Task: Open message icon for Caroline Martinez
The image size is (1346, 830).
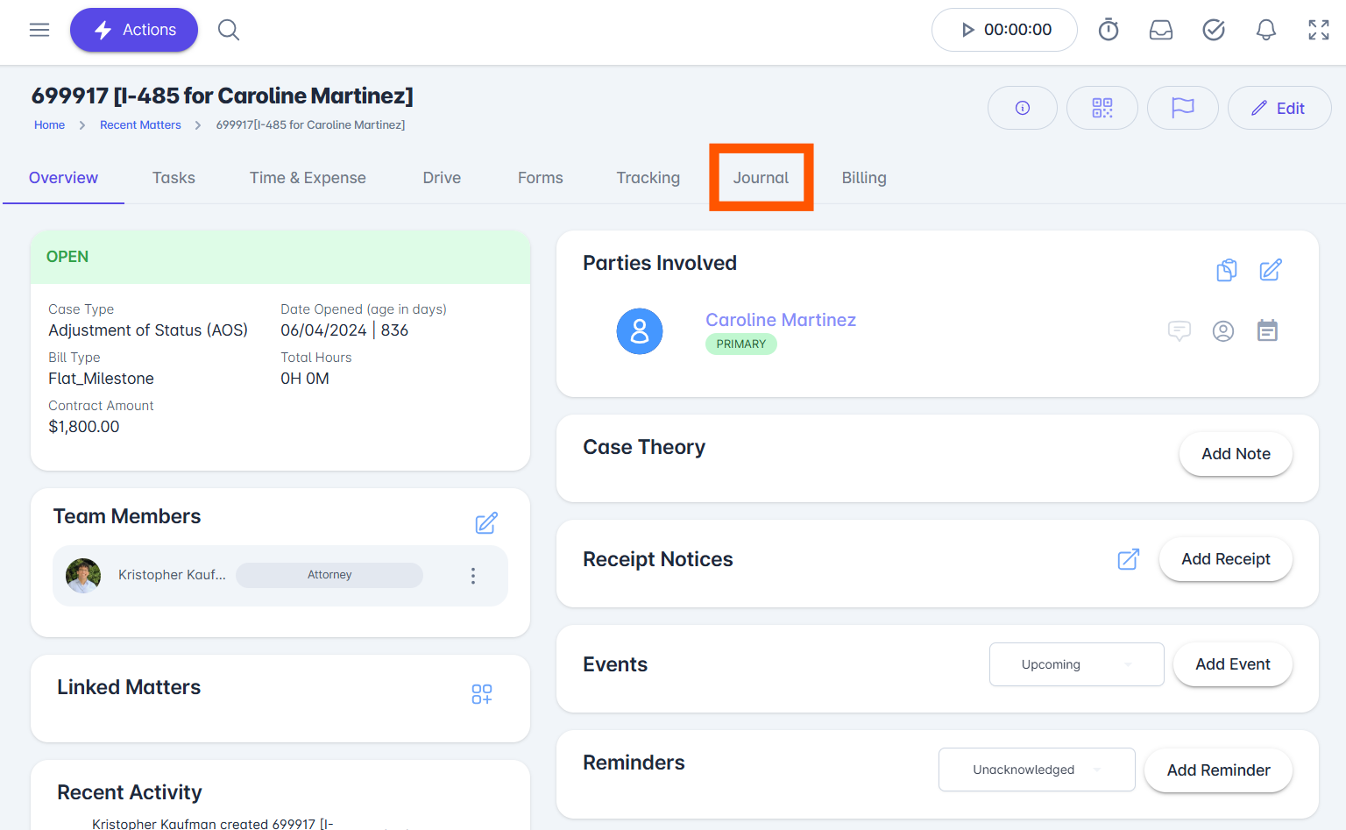Action: point(1180,330)
